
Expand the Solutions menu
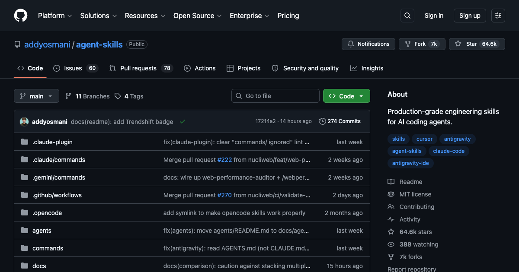pos(99,16)
